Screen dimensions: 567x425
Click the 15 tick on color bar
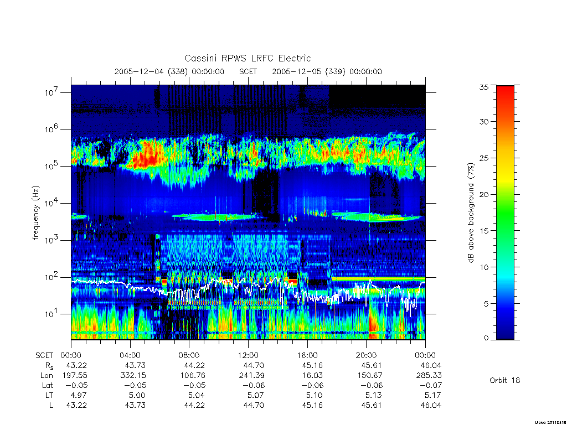484,231
